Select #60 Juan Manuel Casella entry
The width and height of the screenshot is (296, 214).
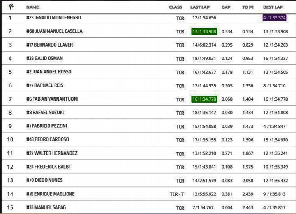(x=54, y=31)
